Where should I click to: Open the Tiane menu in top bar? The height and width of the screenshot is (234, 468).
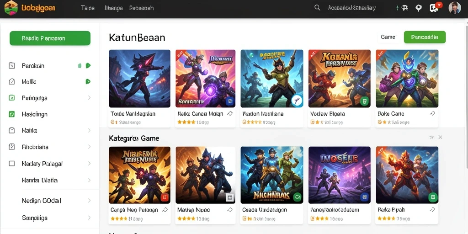[x=88, y=8]
